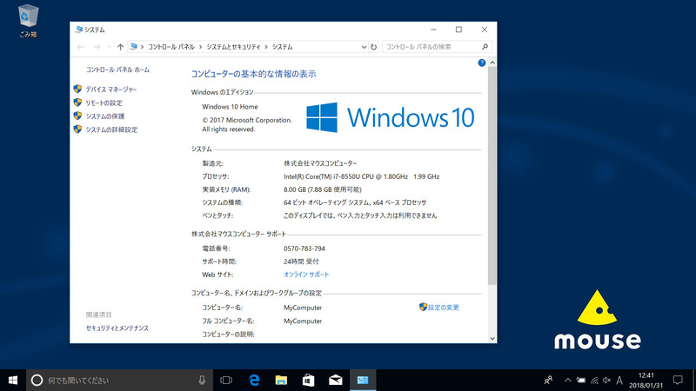696x391 pixels.
Task: Launch Microsoft Edge from taskbar
Action: click(254, 381)
